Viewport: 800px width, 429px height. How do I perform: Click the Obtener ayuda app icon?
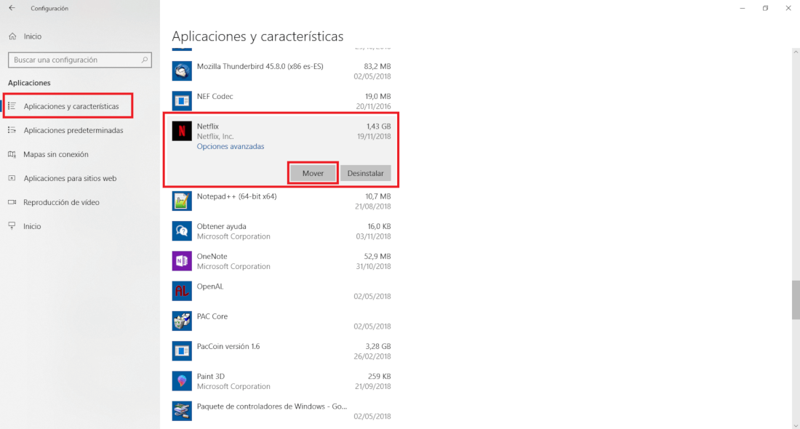[x=182, y=231]
